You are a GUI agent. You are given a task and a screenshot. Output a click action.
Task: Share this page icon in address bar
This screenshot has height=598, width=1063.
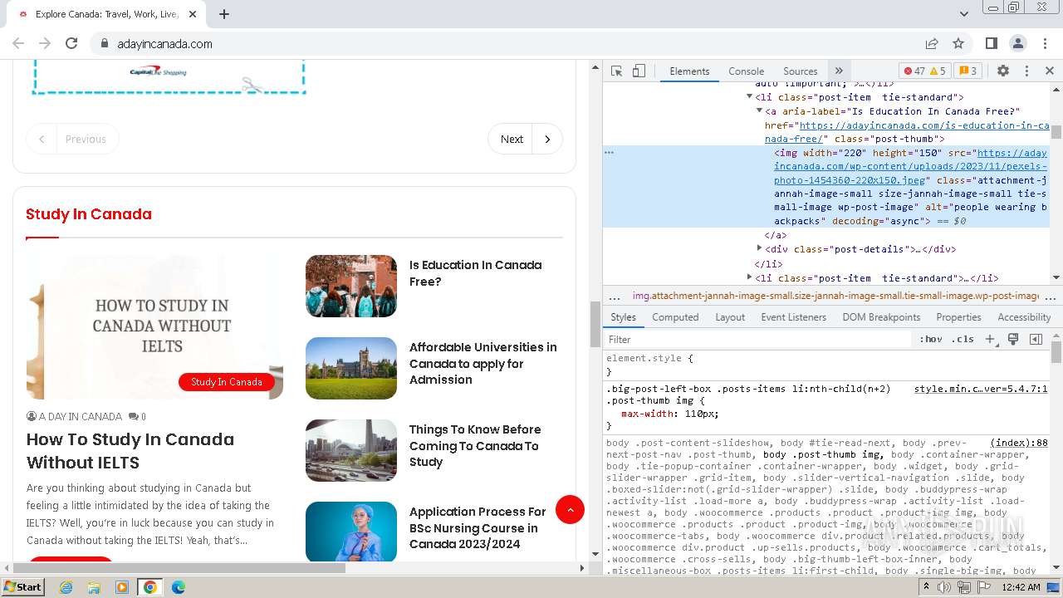point(932,43)
